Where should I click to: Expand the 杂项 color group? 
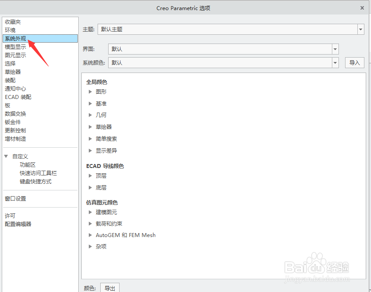pyautogui.click(x=90, y=246)
